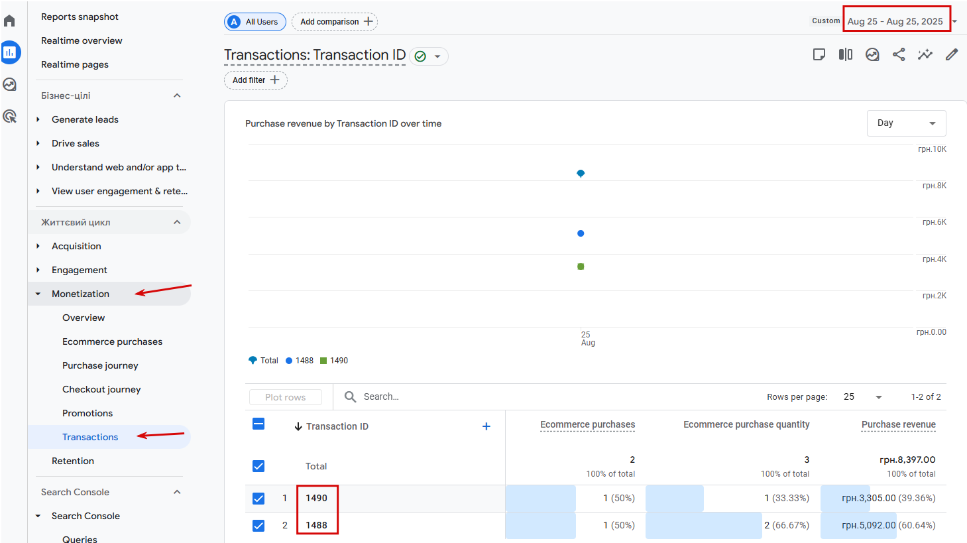Expand Engagement tree item

(38, 270)
